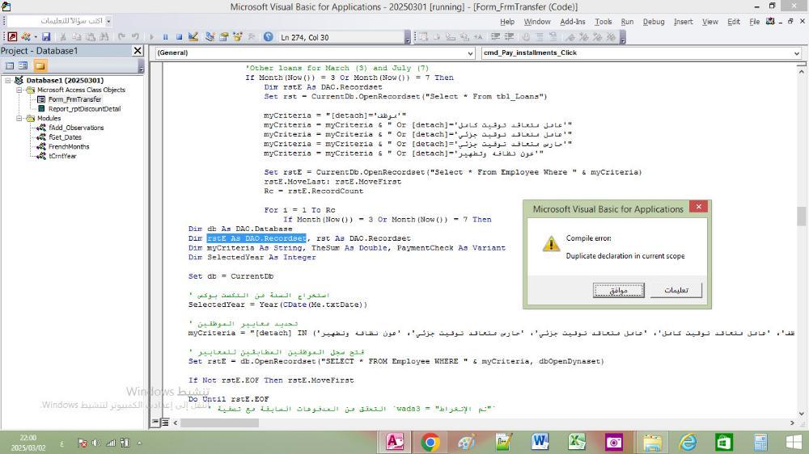Click the View Code icon in Project pane
This screenshot has width=809, height=454.
(x=9, y=65)
